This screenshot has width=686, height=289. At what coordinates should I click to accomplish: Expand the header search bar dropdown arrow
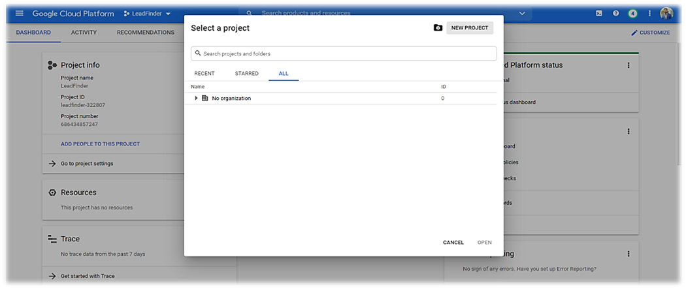(522, 14)
